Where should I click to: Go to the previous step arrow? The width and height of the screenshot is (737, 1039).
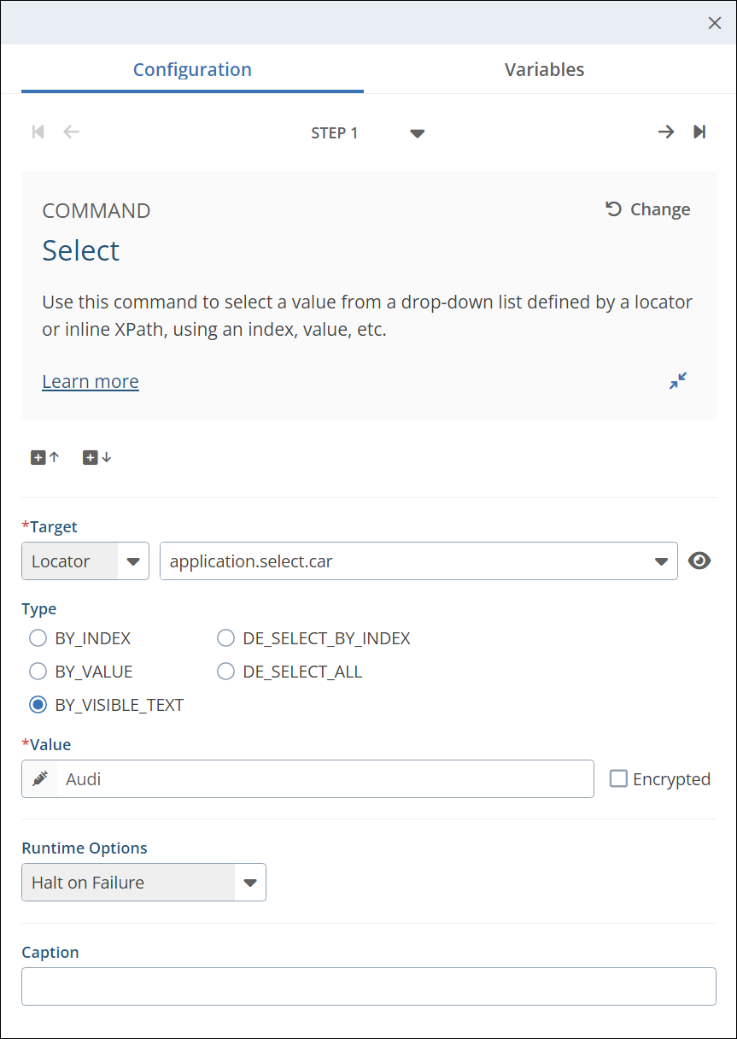[72, 132]
